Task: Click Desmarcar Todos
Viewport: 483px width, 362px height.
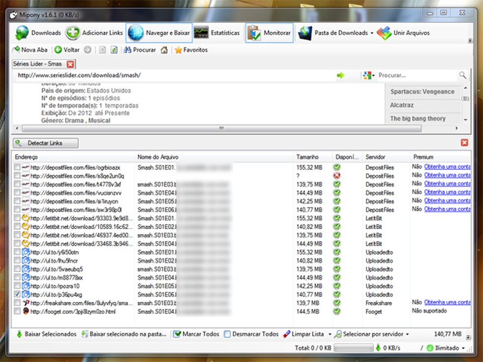Action: point(251,334)
